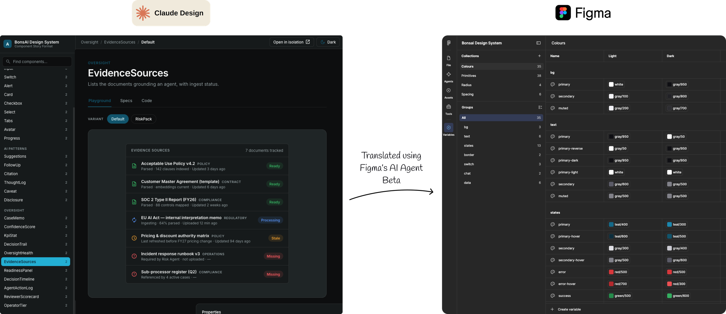Click the color variable icon for bg primary
Image resolution: width=726 pixels, height=314 pixels.
[x=553, y=84]
